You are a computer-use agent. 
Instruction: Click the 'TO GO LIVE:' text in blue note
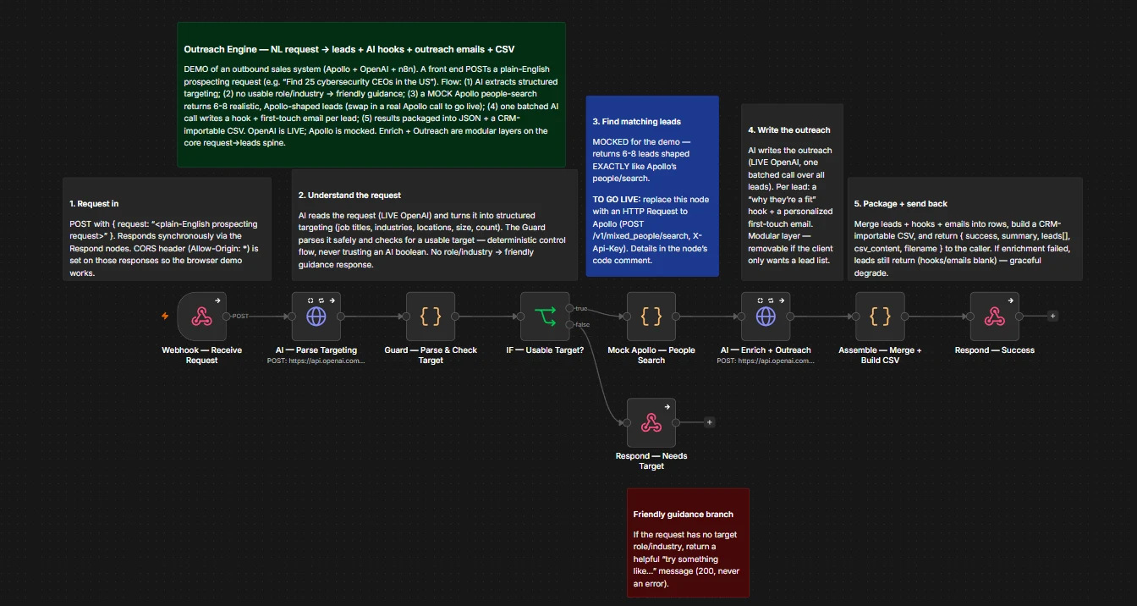pyautogui.click(x=618, y=199)
